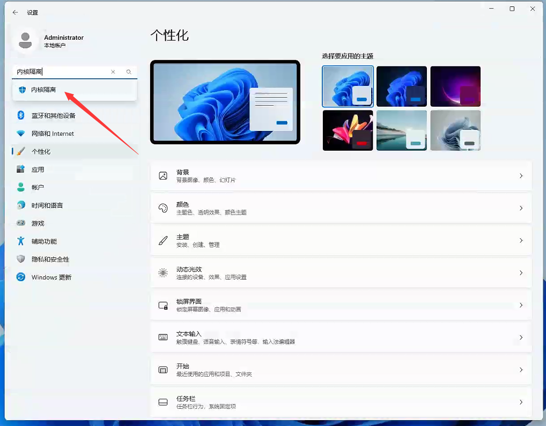546x426 pixels.
Task: Click the paintbrush icon for 个性化
Action: (20, 151)
